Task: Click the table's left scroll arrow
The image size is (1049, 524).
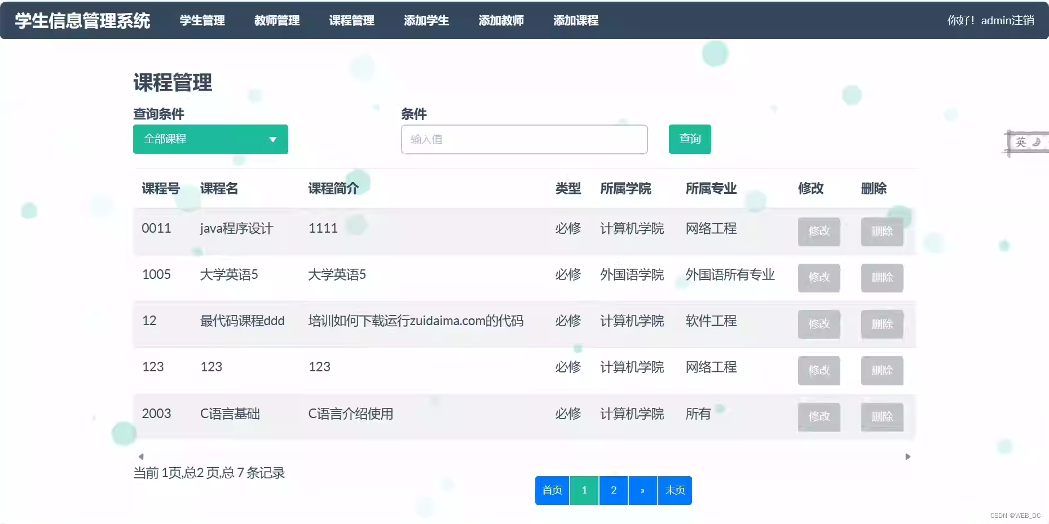Action: tap(141, 456)
